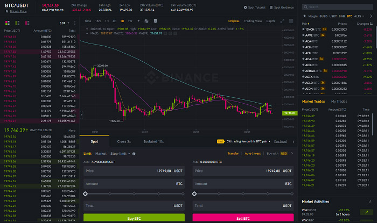Screen dimensions: 377x223
Task: Select the sell-orders-only order book view icon
Action: (27, 23)
